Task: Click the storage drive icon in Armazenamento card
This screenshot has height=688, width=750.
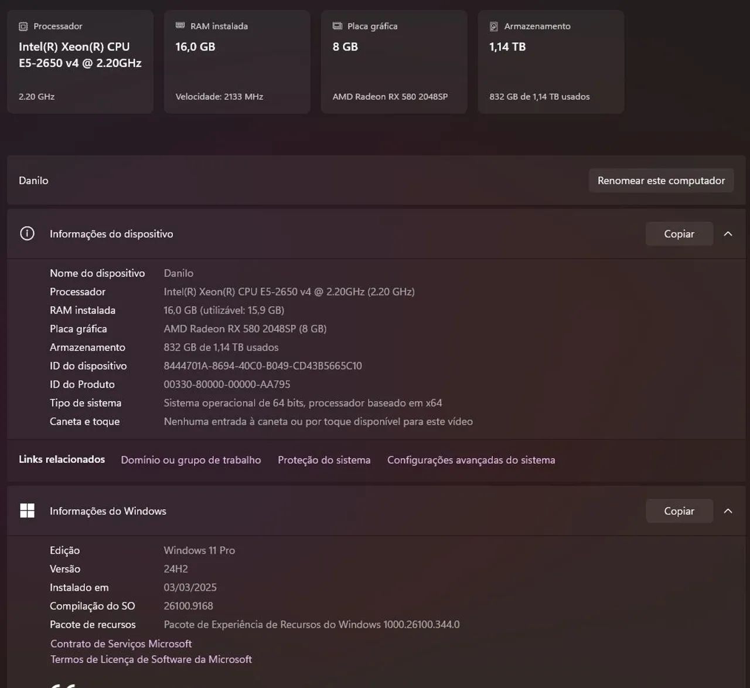Action: [x=494, y=26]
